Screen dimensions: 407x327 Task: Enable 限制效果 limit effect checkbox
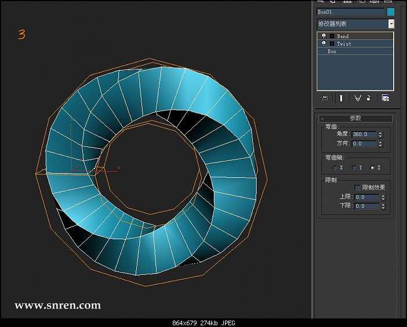click(357, 188)
